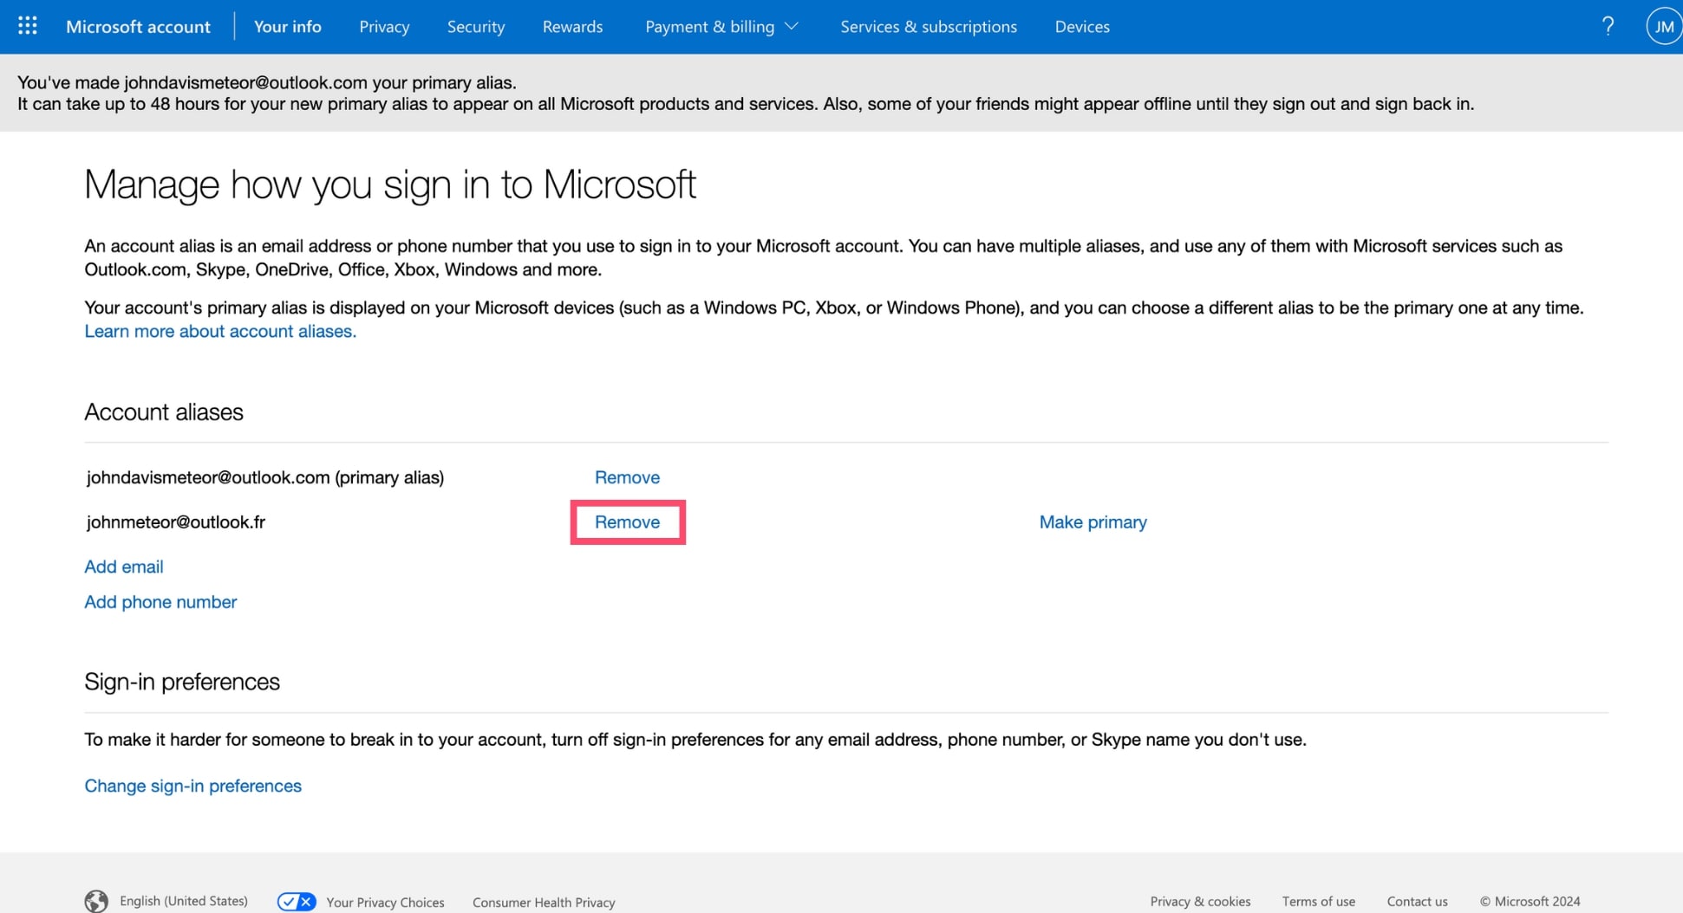
Task: Click the Manage how you sign in heading
Action: pyautogui.click(x=390, y=185)
